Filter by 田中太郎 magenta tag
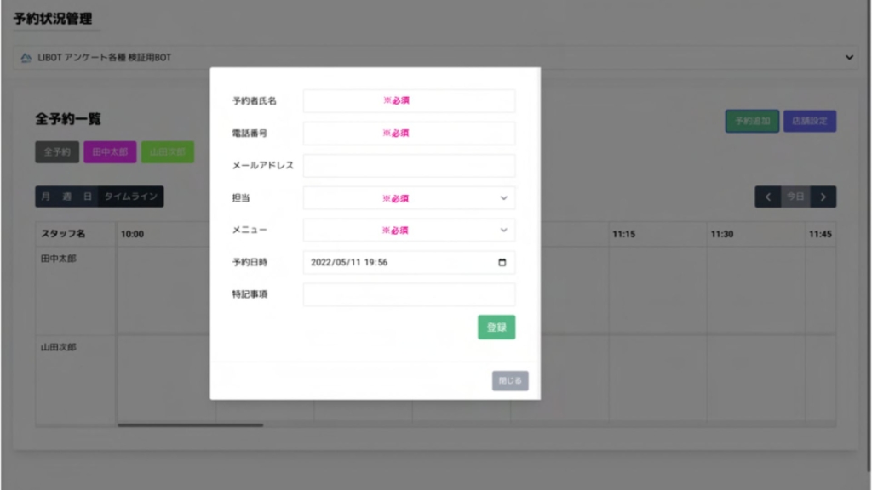The image size is (872, 490). (x=109, y=152)
